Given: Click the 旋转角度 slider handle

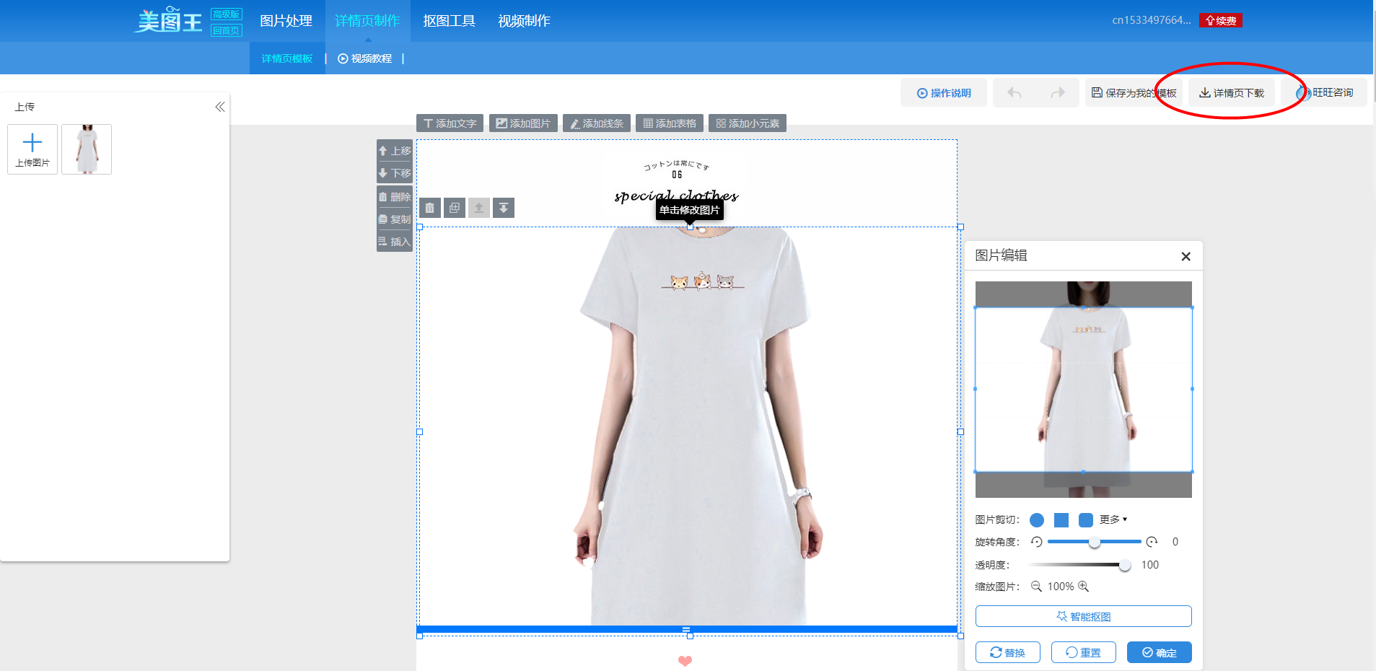Looking at the screenshot, I should (x=1095, y=542).
